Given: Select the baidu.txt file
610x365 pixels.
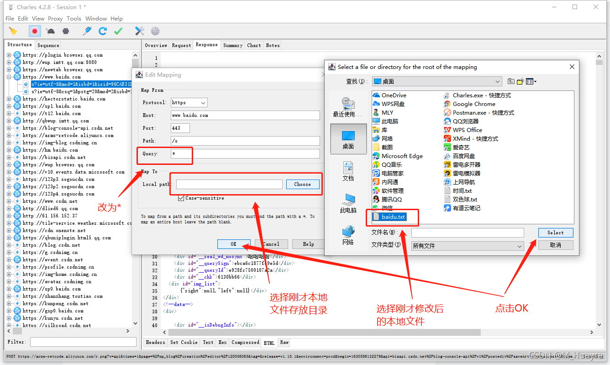Looking at the screenshot, I should [389, 217].
